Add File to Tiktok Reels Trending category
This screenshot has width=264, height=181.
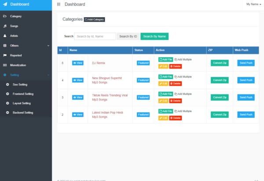pyautogui.click(x=166, y=94)
